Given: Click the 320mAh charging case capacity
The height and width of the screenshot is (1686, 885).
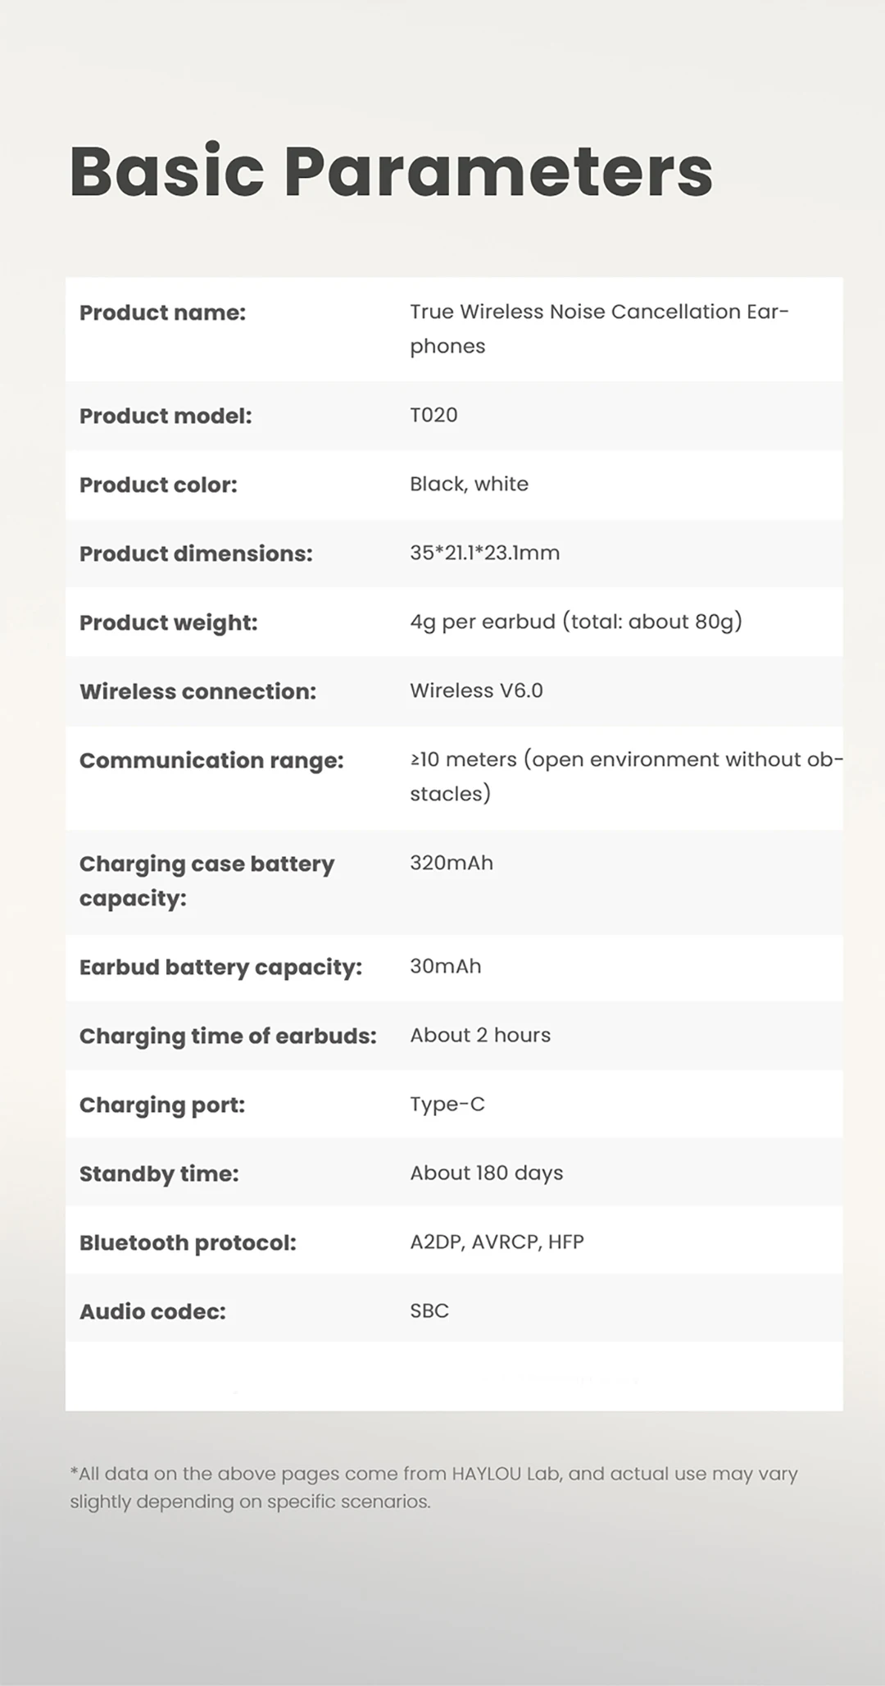Looking at the screenshot, I should tap(452, 863).
